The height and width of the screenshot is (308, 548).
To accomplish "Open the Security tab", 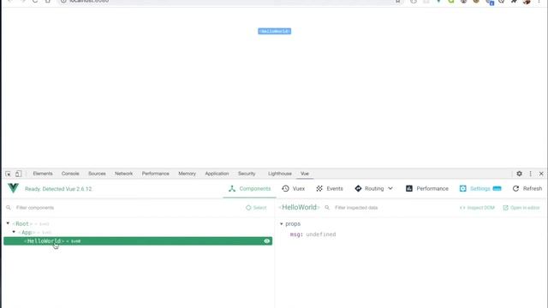I will coord(247,174).
